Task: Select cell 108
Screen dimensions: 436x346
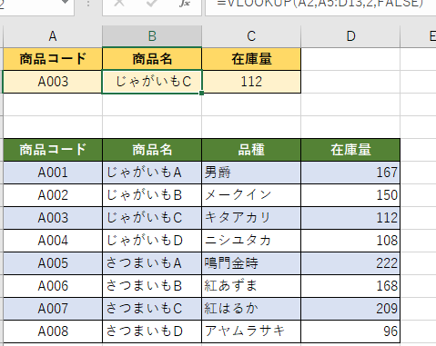Action: point(350,241)
